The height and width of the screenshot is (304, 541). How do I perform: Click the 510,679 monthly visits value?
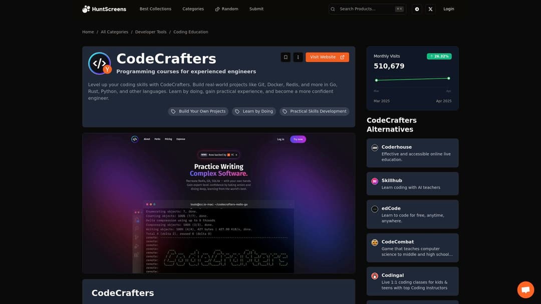[x=389, y=66]
